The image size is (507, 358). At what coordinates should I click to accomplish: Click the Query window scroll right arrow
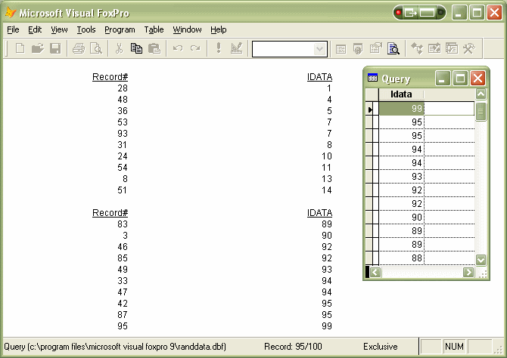pyautogui.click(x=468, y=272)
